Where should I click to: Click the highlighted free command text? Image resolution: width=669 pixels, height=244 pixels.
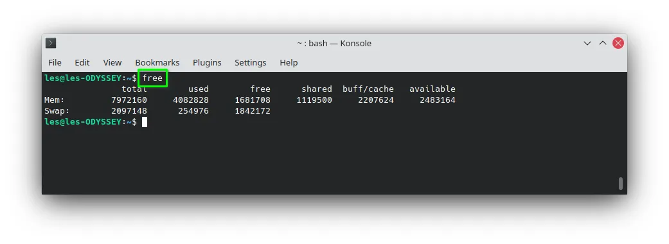(152, 78)
